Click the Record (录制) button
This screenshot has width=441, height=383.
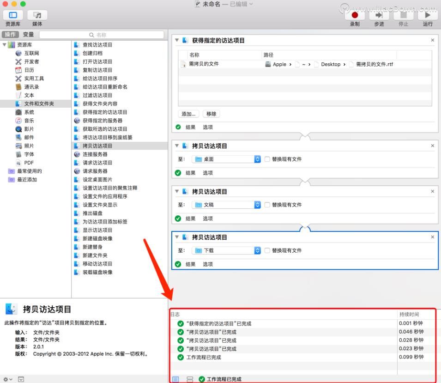click(x=355, y=15)
